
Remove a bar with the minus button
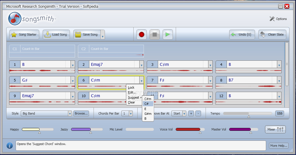click(x=198, y=114)
